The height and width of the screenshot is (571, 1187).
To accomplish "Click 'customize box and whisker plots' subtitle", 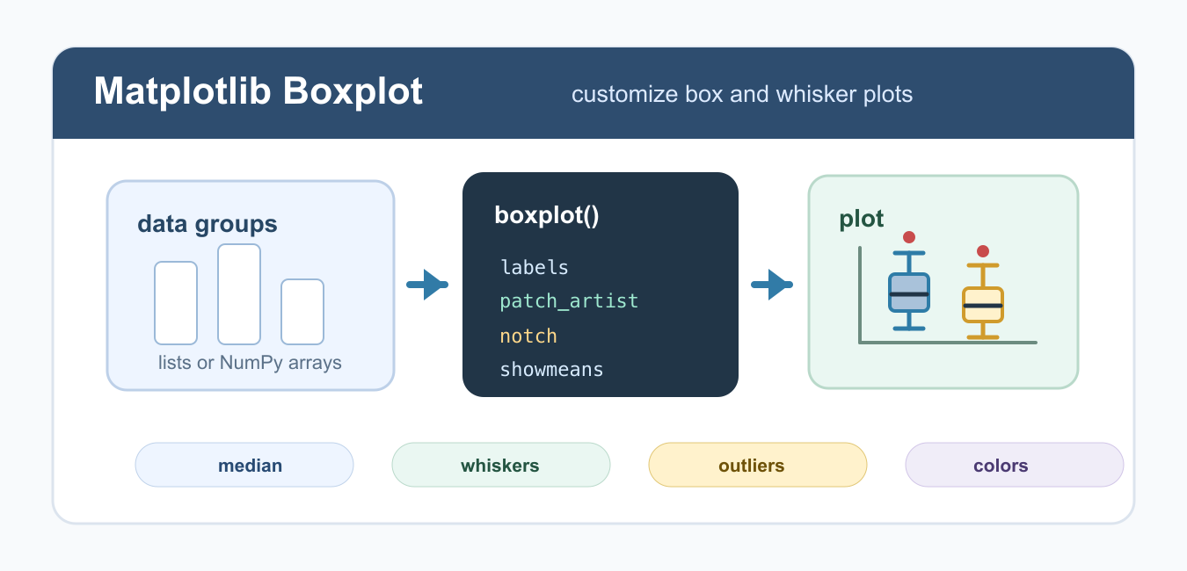I will pyautogui.click(x=742, y=94).
